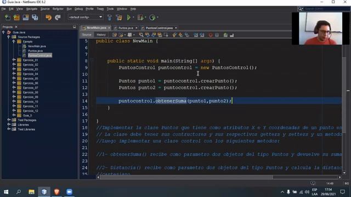The width and height of the screenshot is (351, 197).
Task: Select Ejercicio_12 in the project tree
Action: 31,111
